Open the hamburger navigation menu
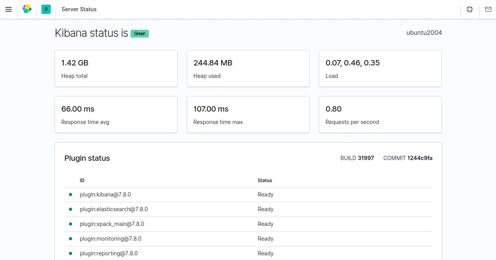This screenshot has width=496, height=260. (9, 9)
